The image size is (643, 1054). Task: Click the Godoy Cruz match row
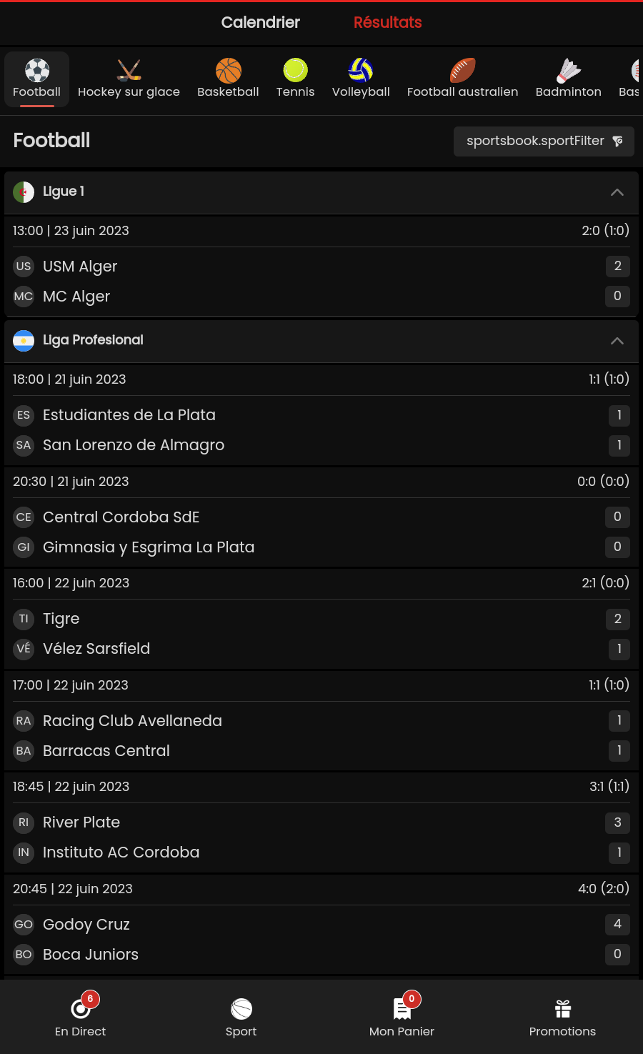[86, 925]
